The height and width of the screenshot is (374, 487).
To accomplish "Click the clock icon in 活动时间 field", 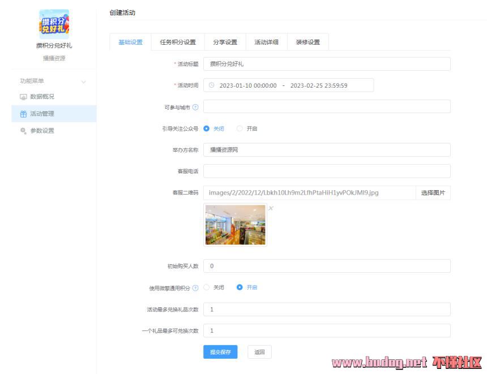I will pyautogui.click(x=212, y=85).
